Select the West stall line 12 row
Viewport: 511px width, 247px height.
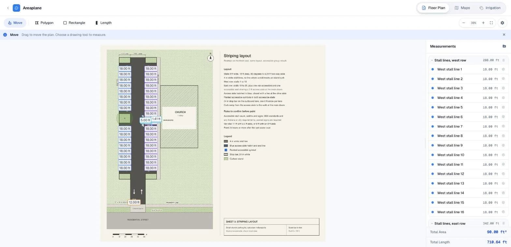(x=468, y=174)
